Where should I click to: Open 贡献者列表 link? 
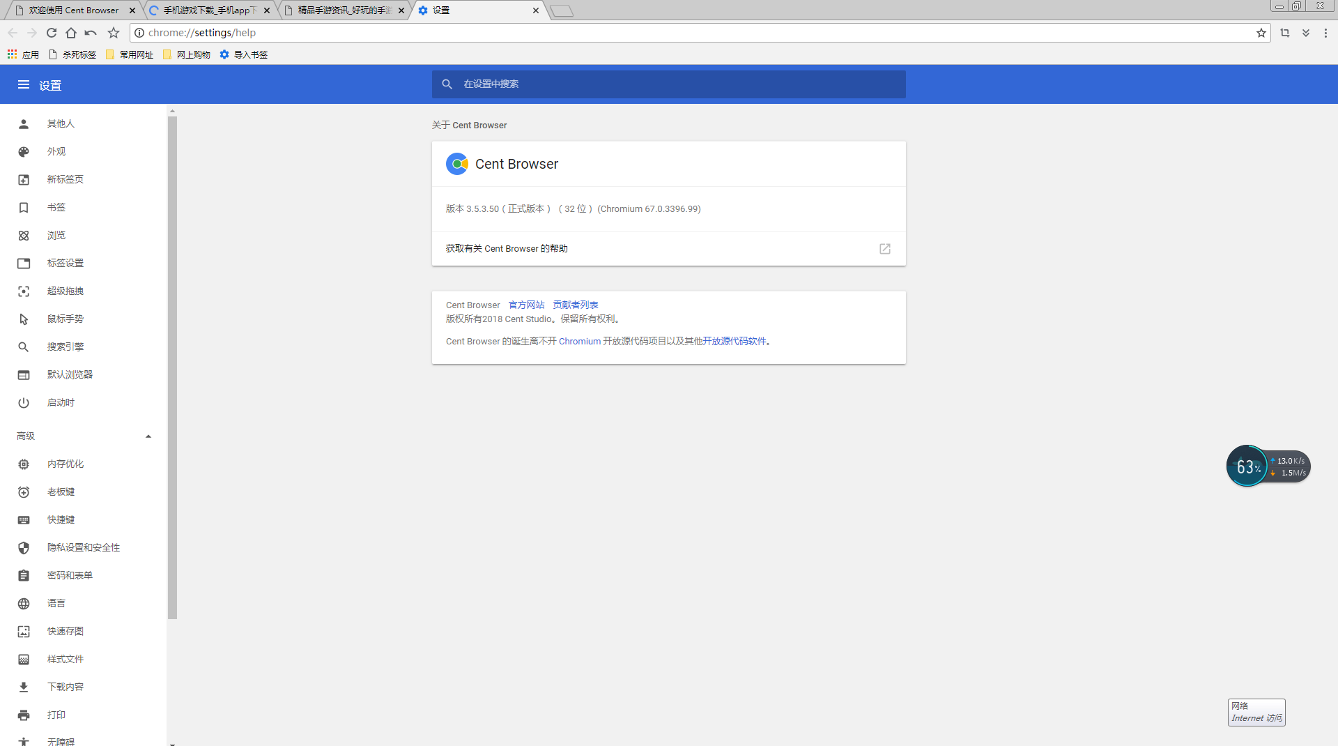pyautogui.click(x=576, y=305)
